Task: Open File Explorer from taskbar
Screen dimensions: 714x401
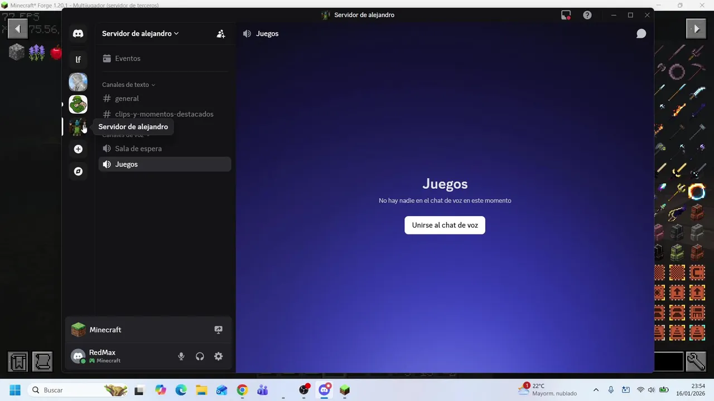Action: [201, 390]
